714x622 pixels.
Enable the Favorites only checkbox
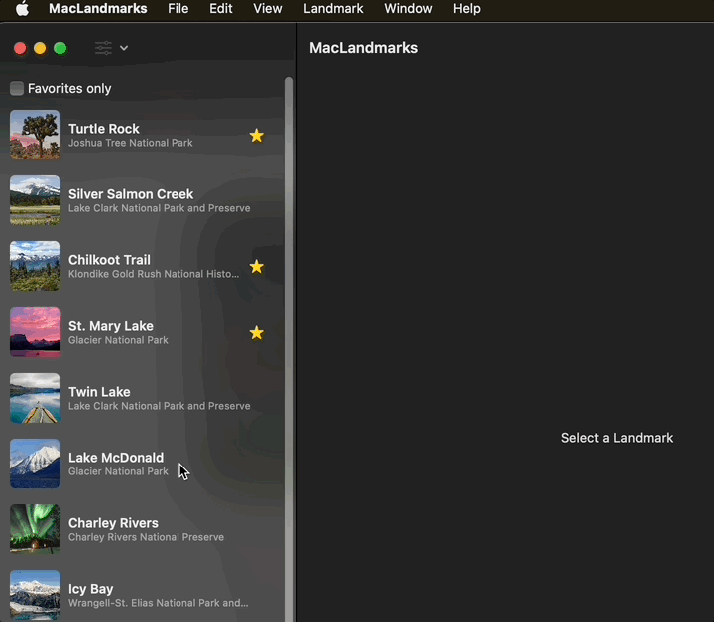tap(17, 89)
